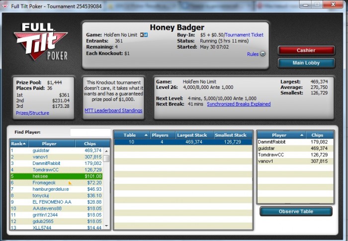
Task: Open Rules link
Action: tap(253, 54)
